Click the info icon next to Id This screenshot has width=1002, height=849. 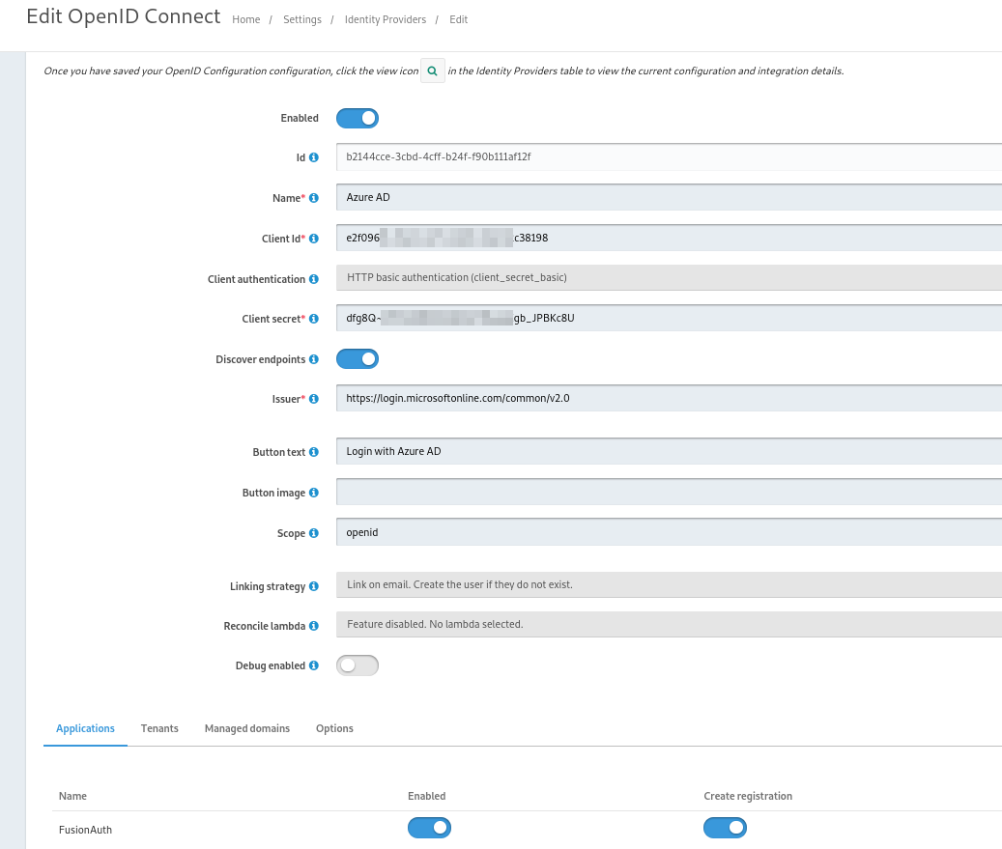(x=314, y=157)
